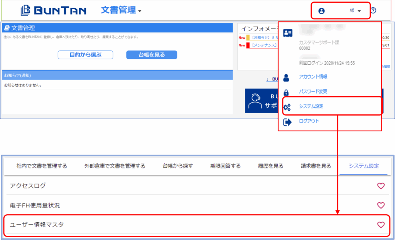The image size is (395, 240).
Task: Favorite アクセスログ with the heart icon
Action: click(381, 186)
